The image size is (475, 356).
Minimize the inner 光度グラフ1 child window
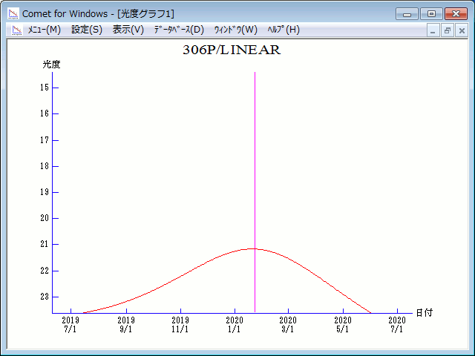coord(434,30)
